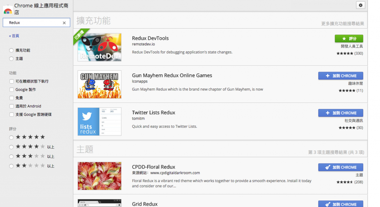View Gun Mayhem 11 star ratings
Image resolution: width=380 pixels, height=207 pixels.
(x=351, y=91)
